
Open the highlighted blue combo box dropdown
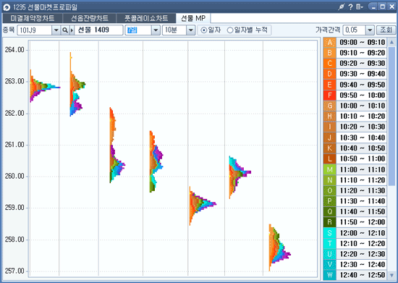pos(156,30)
